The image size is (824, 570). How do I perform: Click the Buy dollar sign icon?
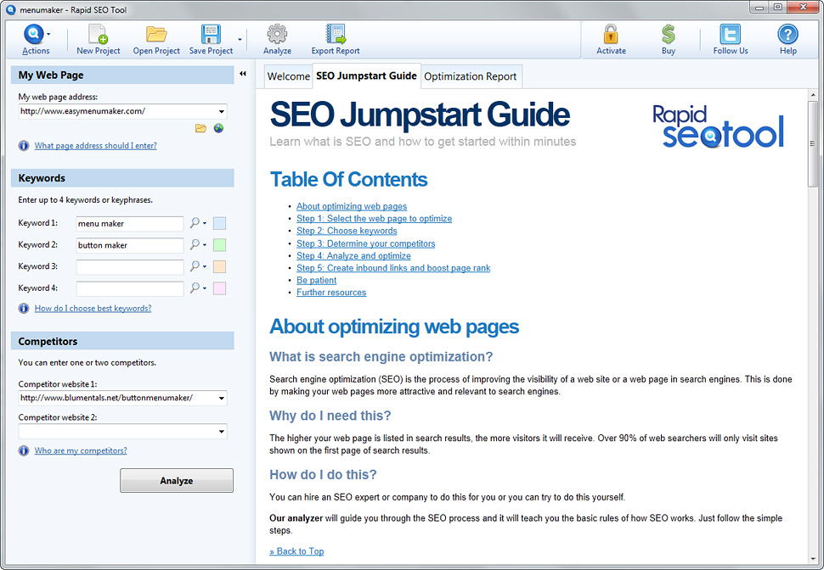pyautogui.click(x=669, y=34)
